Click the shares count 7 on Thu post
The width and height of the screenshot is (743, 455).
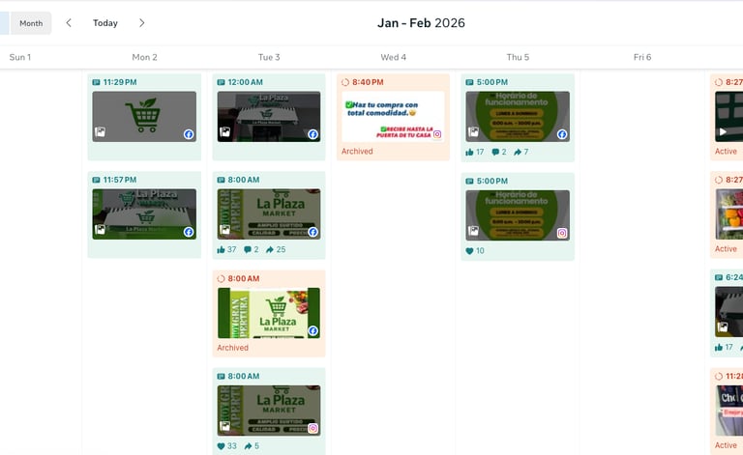point(521,153)
